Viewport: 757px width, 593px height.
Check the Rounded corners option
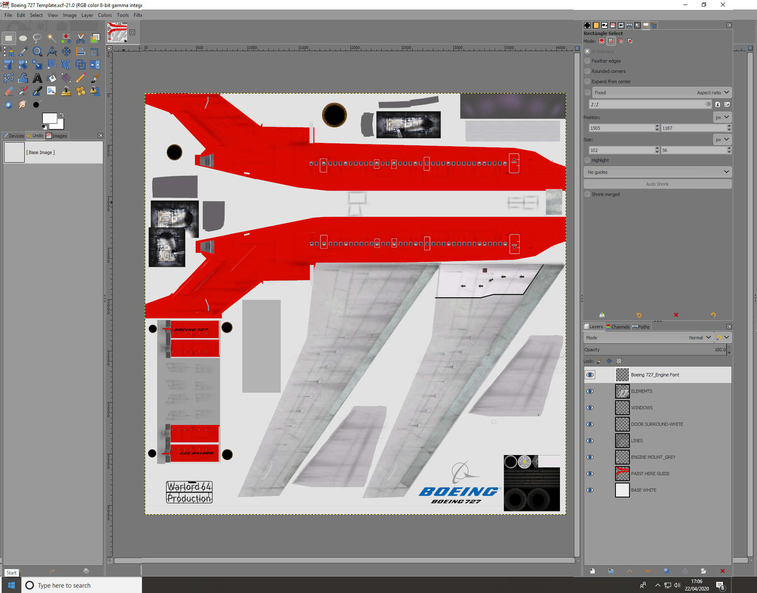(x=587, y=71)
